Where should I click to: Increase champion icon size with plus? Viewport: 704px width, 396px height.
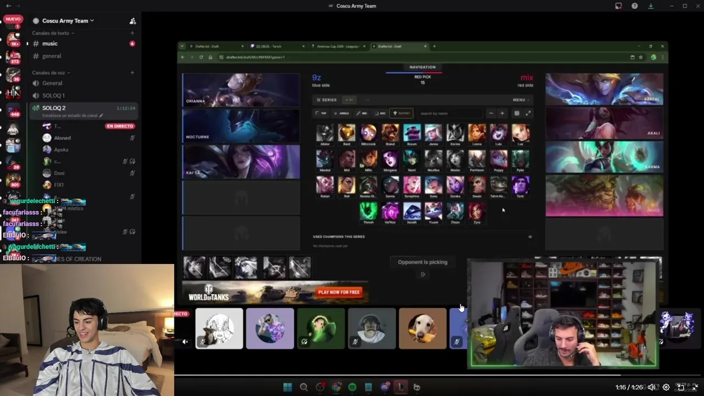click(502, 113)
